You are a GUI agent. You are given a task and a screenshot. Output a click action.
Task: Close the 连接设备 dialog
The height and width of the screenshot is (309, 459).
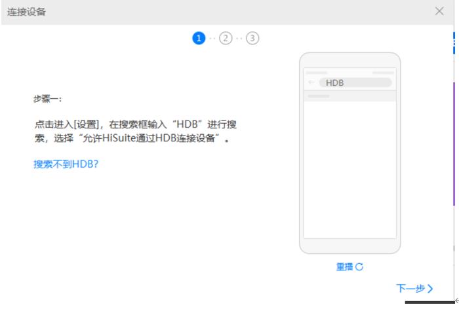click(439, 11)
